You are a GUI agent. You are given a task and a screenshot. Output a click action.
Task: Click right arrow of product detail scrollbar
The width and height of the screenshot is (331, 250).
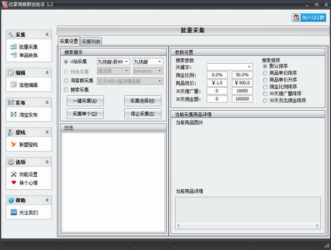(317, 226)
